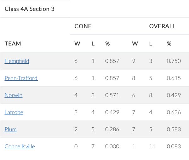Go to the Norwin team page
This screenshot has width=189, height=160.
click(x=13, y=95)
